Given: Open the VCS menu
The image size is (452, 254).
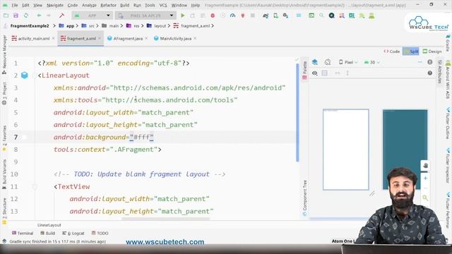Looking at the screenshot, I should (x=163, y=5).
